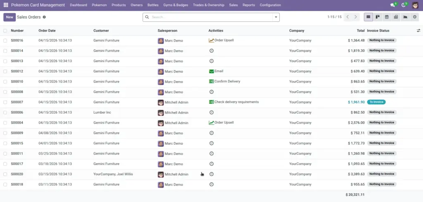Viewport: 423px width, 202px height.
Task: Click order date 04/08/2026 10:34:13
Action: tap(55, 133)
